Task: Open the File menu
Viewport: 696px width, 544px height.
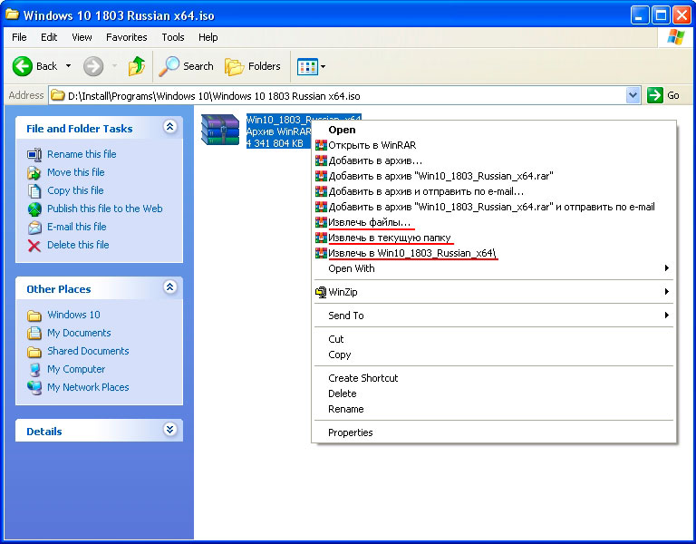Action: 19,37
